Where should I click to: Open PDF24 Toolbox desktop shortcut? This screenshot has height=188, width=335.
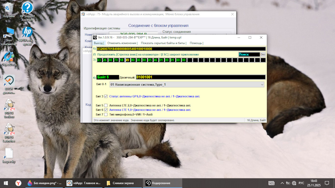(9, 105)
